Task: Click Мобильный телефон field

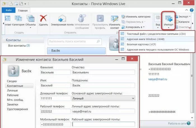Action: pyautogui.click(x=55, y=124)
